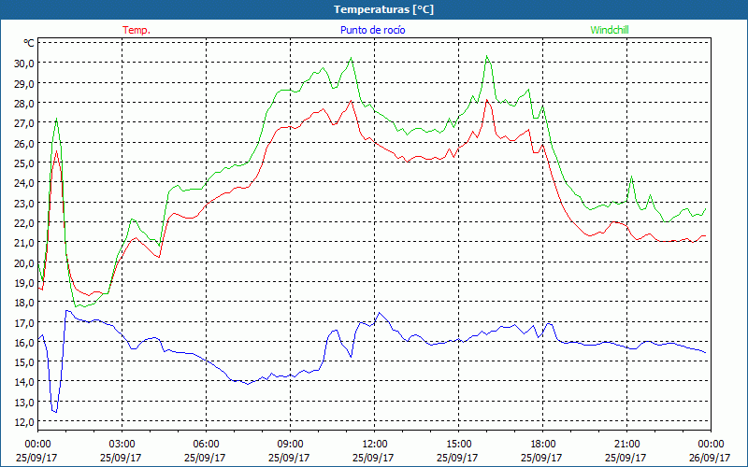
Task: Click the '17,0' y-axis value
Action: pos(25,322)
